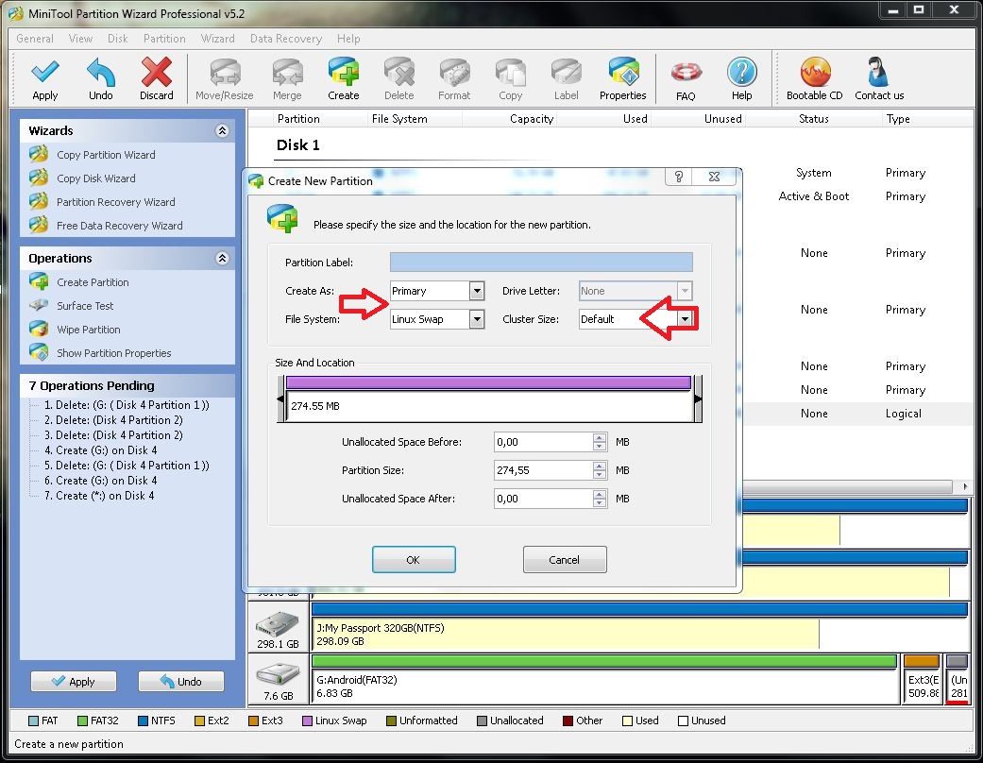Click the Partition Size spinner arrows

[600, 470]
